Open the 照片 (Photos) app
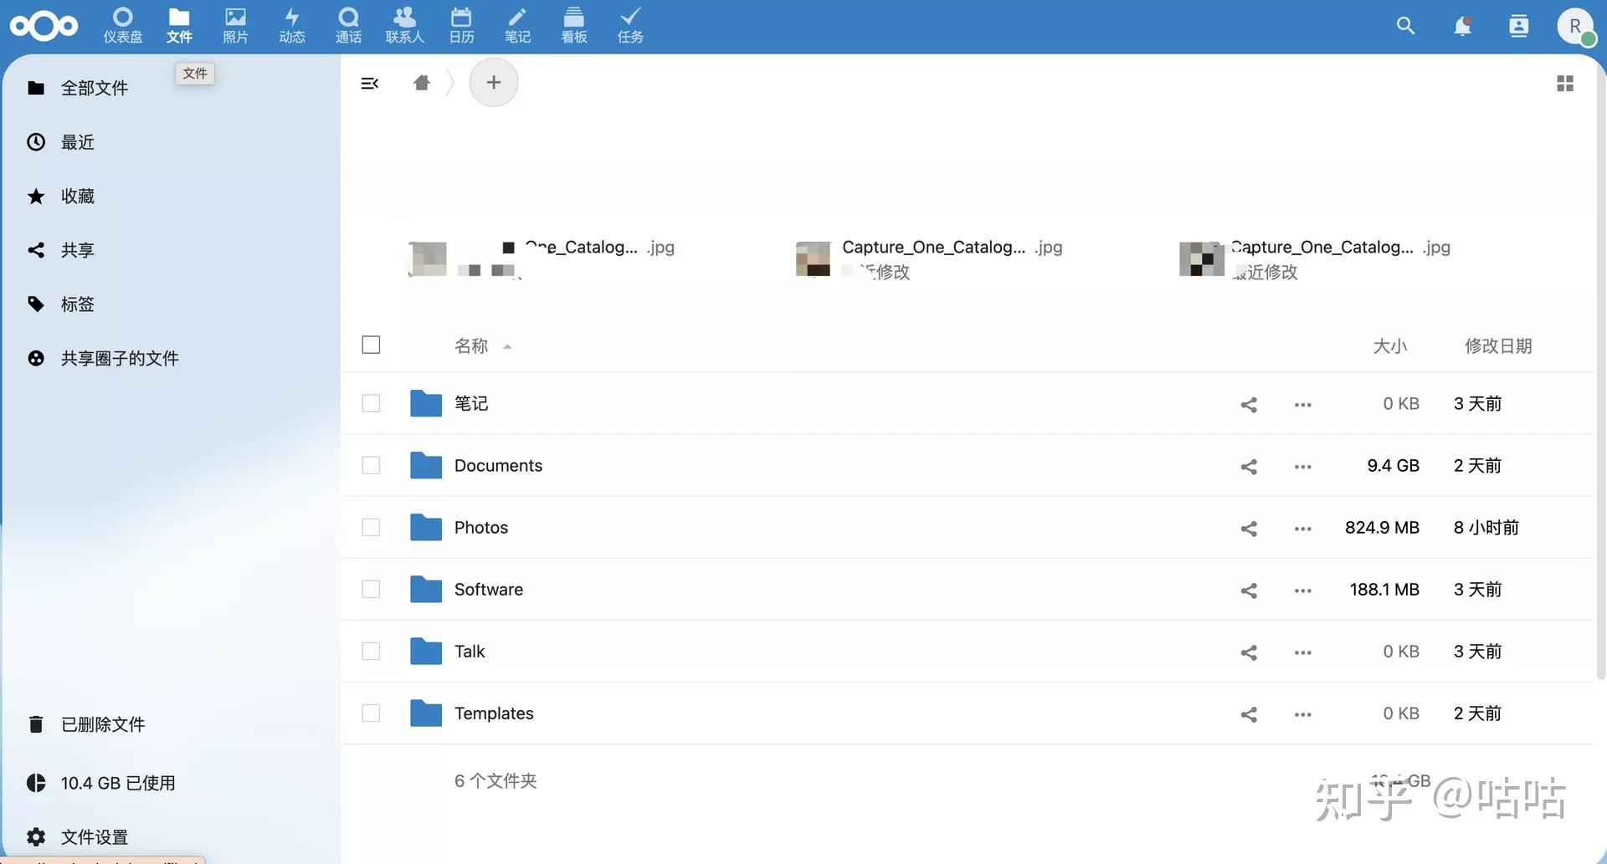The height and width of the screenshot is (864, 1607). coord(235,25)
